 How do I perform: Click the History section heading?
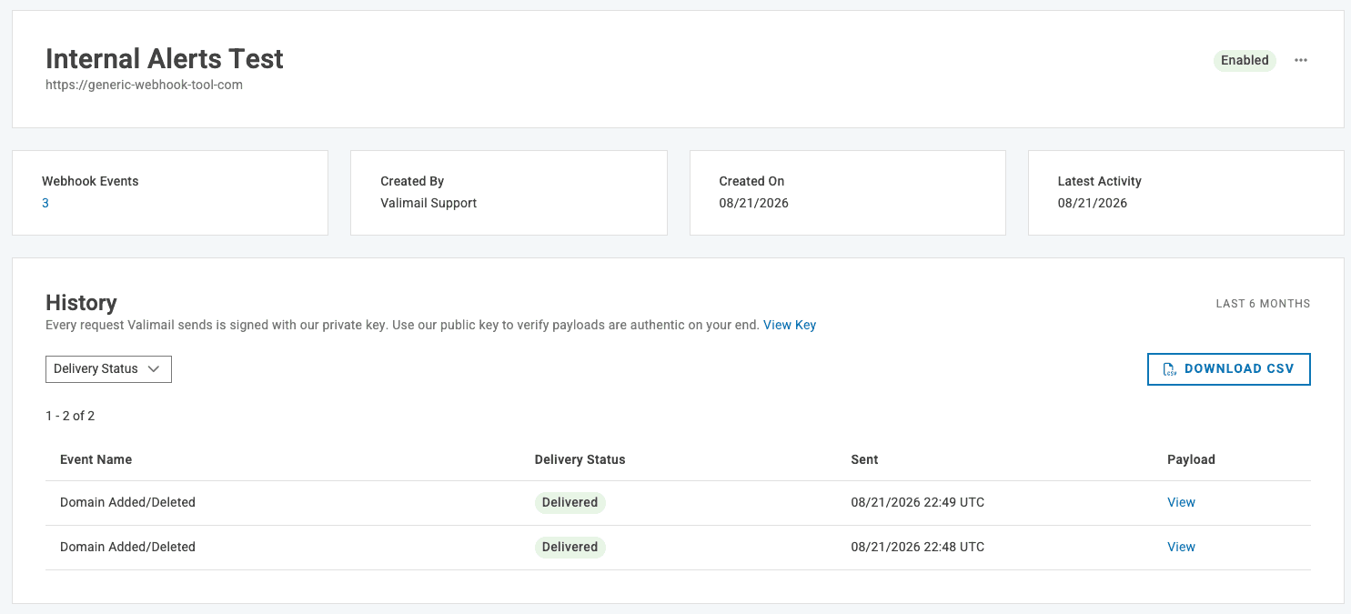81,302
